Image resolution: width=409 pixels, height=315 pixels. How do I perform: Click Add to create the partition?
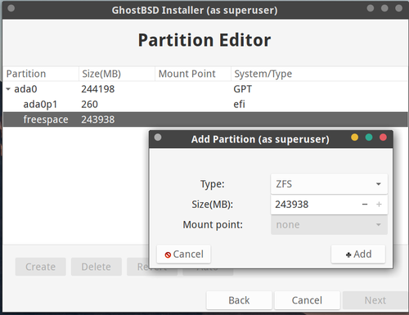click(358, 254)
